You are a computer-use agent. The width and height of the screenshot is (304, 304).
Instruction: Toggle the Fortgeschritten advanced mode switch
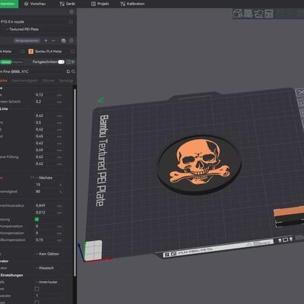61,62
